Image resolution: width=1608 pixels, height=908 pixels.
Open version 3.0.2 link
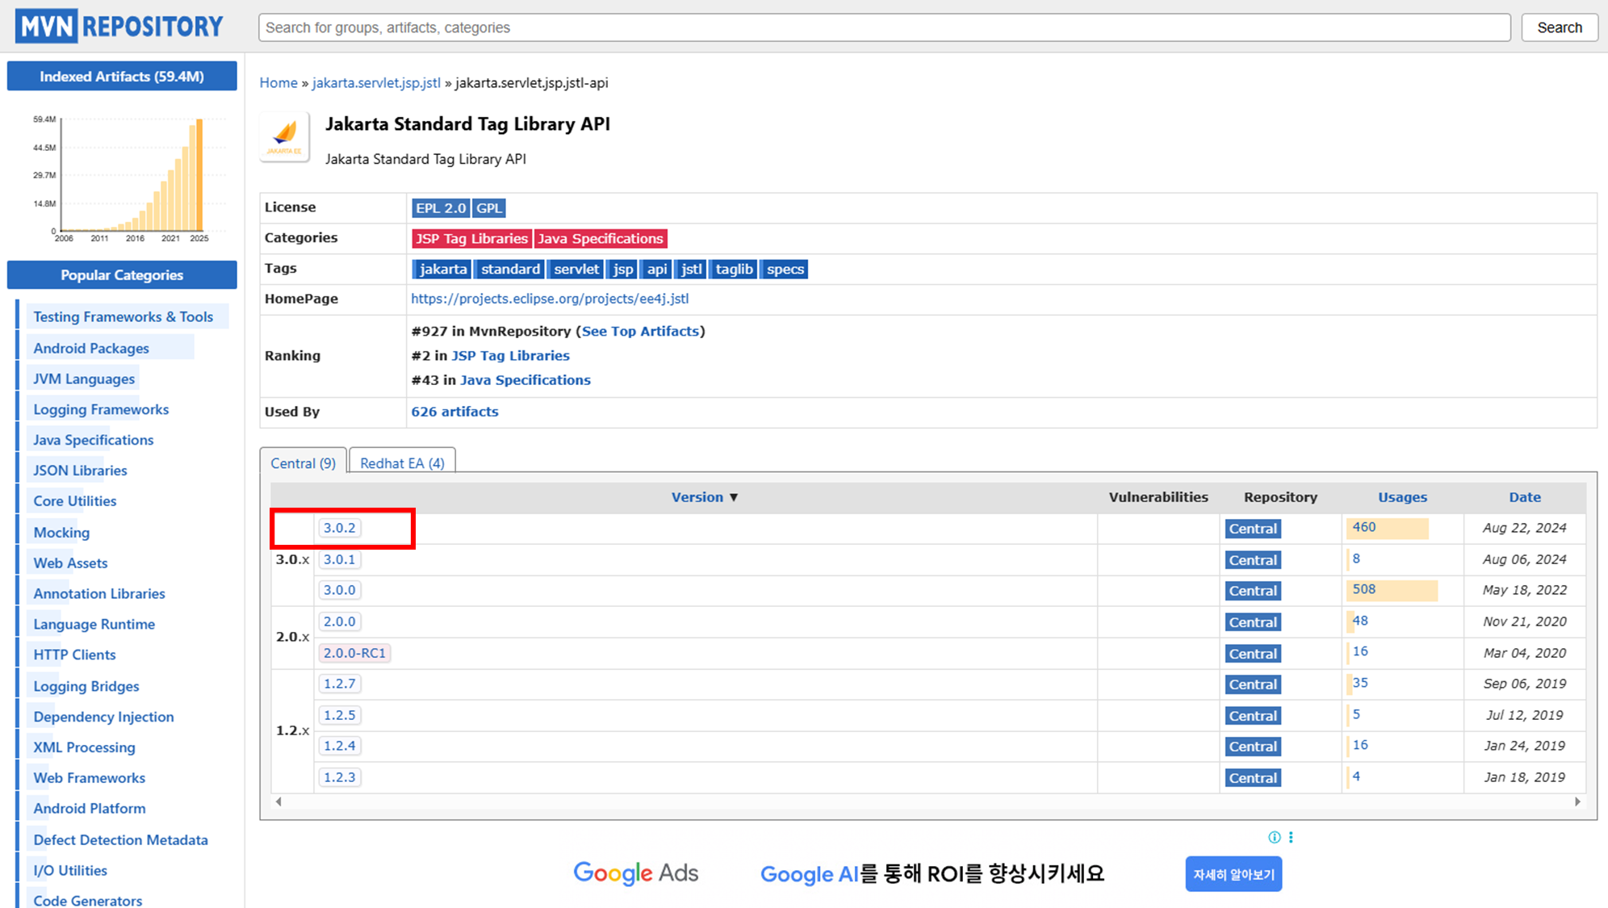[339, 528]
